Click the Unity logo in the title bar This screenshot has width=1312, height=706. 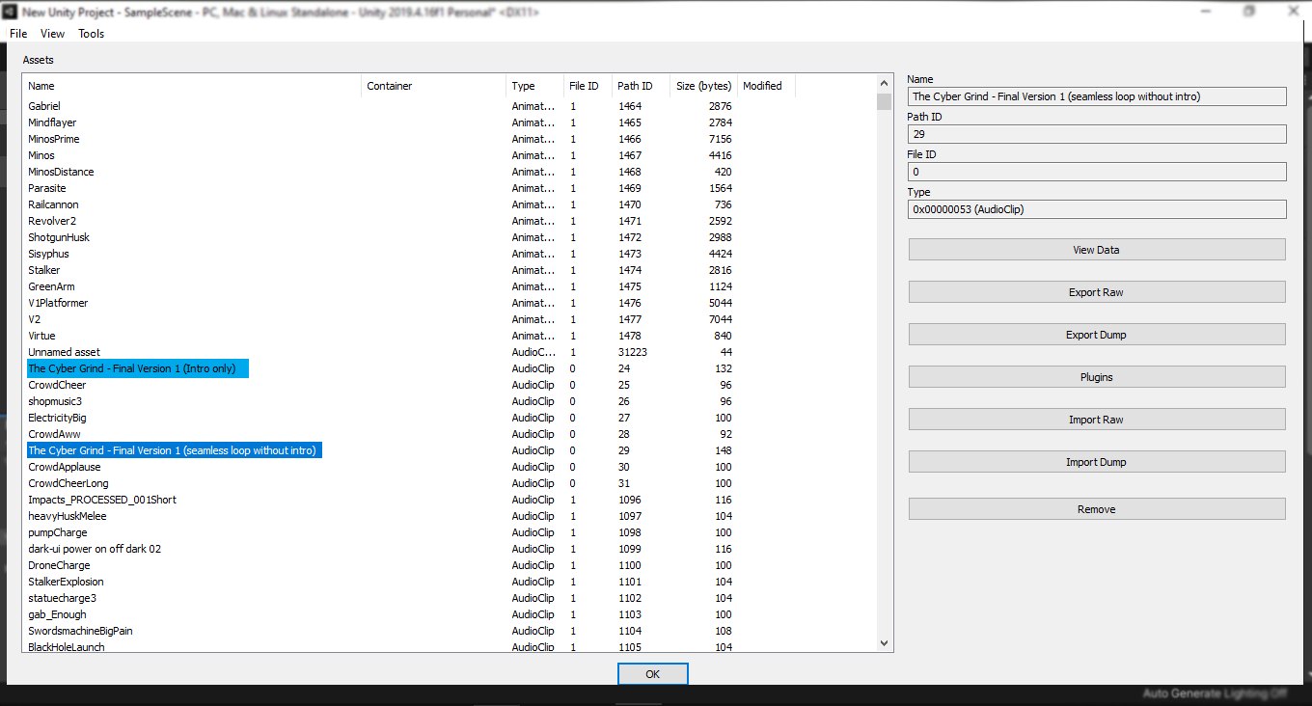coord(11,13)
